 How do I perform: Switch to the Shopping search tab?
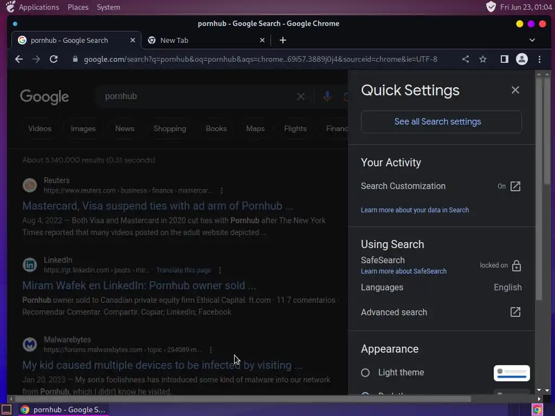tap(170, 129)
